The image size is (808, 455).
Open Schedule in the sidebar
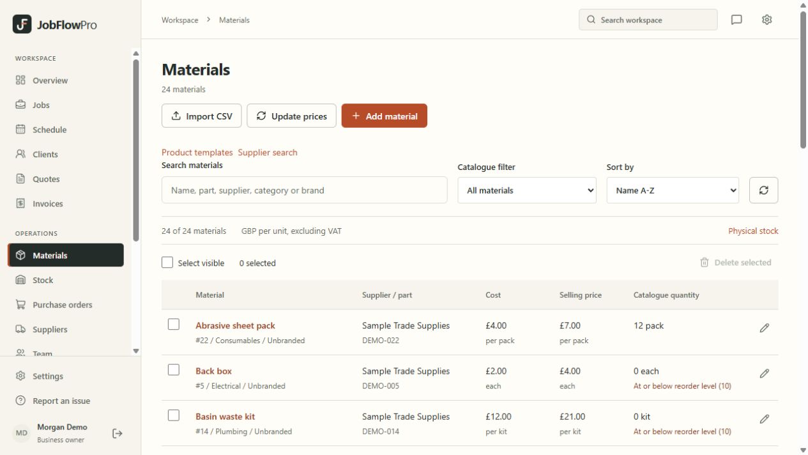click(x=66, y=130)
